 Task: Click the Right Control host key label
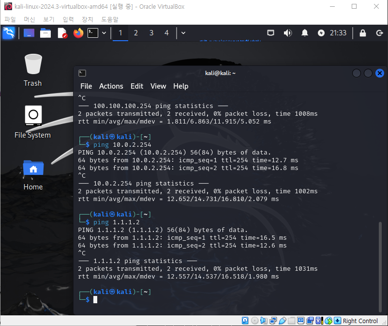[360, 321]
